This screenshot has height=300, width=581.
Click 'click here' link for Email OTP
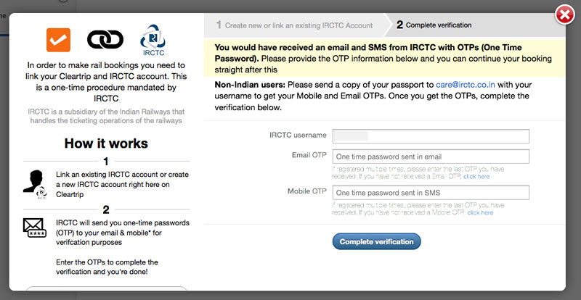pyautogui.click(x=476, y=177)
